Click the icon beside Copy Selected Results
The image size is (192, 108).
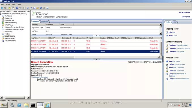pos(167,74)
